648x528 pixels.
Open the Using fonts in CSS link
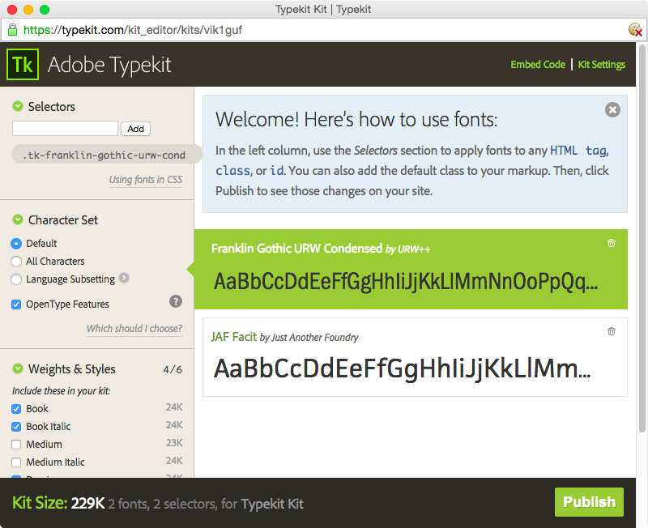[x=146, y=180]
